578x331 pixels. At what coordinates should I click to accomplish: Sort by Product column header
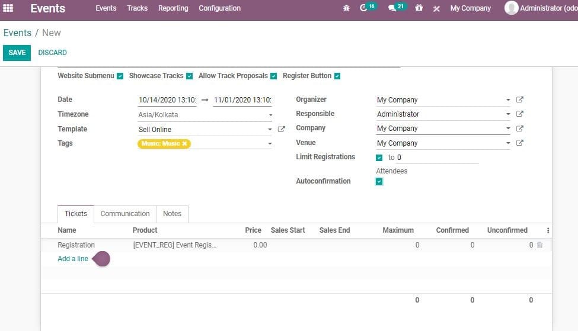coord(145,230)
